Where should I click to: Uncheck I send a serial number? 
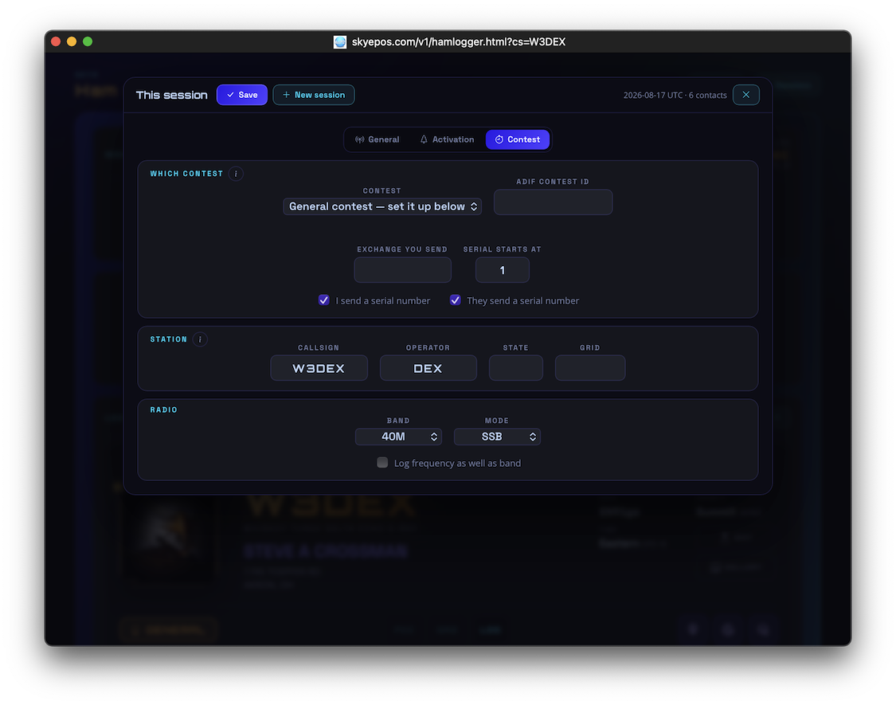coord(324,300)
